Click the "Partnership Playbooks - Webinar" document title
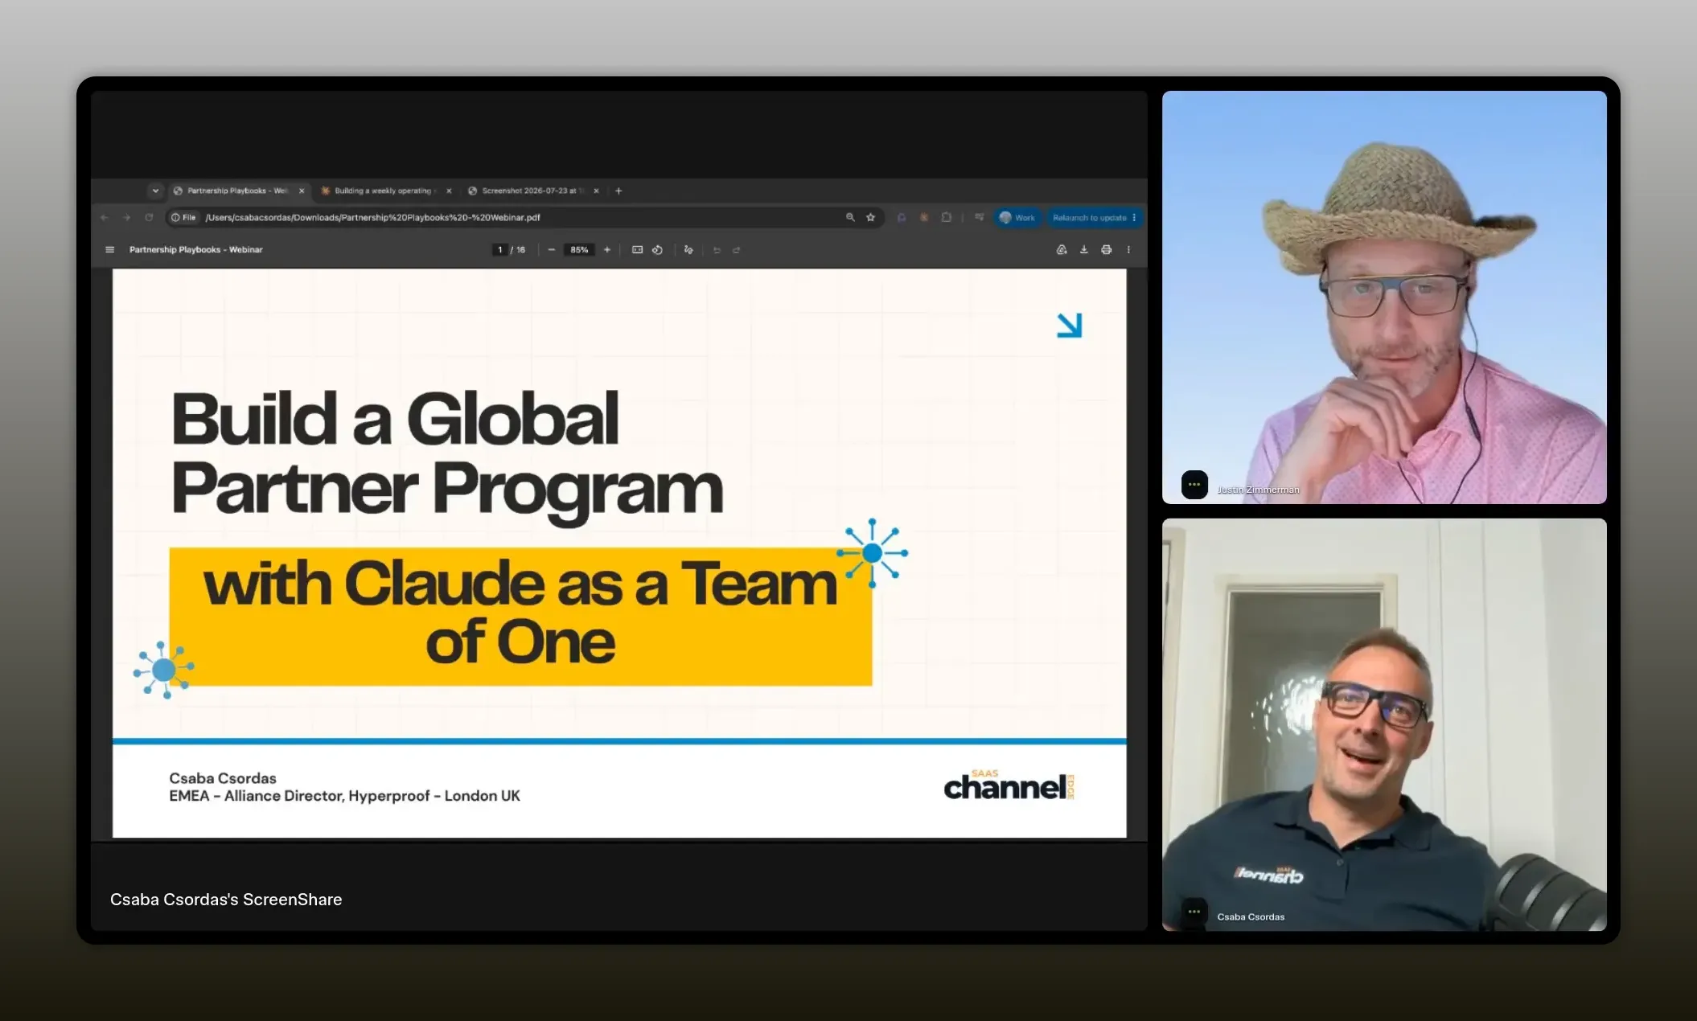 click(196, 250)
